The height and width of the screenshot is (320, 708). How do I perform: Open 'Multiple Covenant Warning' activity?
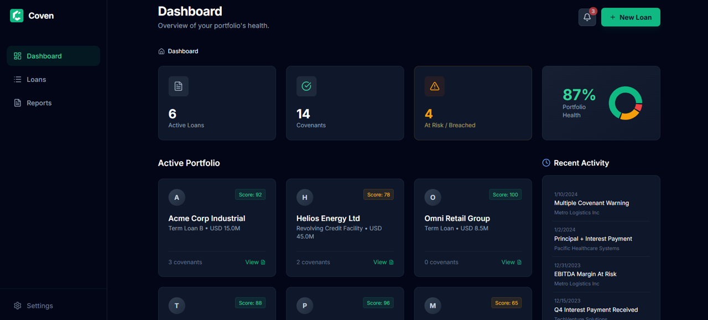click(591, 203)
